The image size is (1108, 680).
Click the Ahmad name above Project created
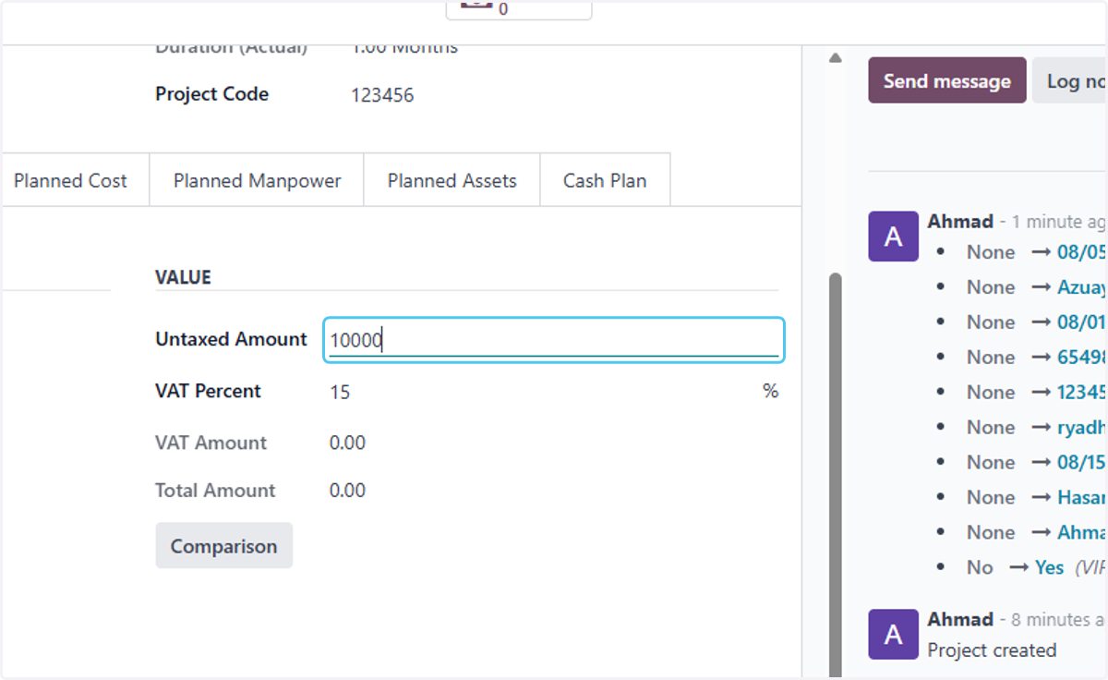coord(960,619)
